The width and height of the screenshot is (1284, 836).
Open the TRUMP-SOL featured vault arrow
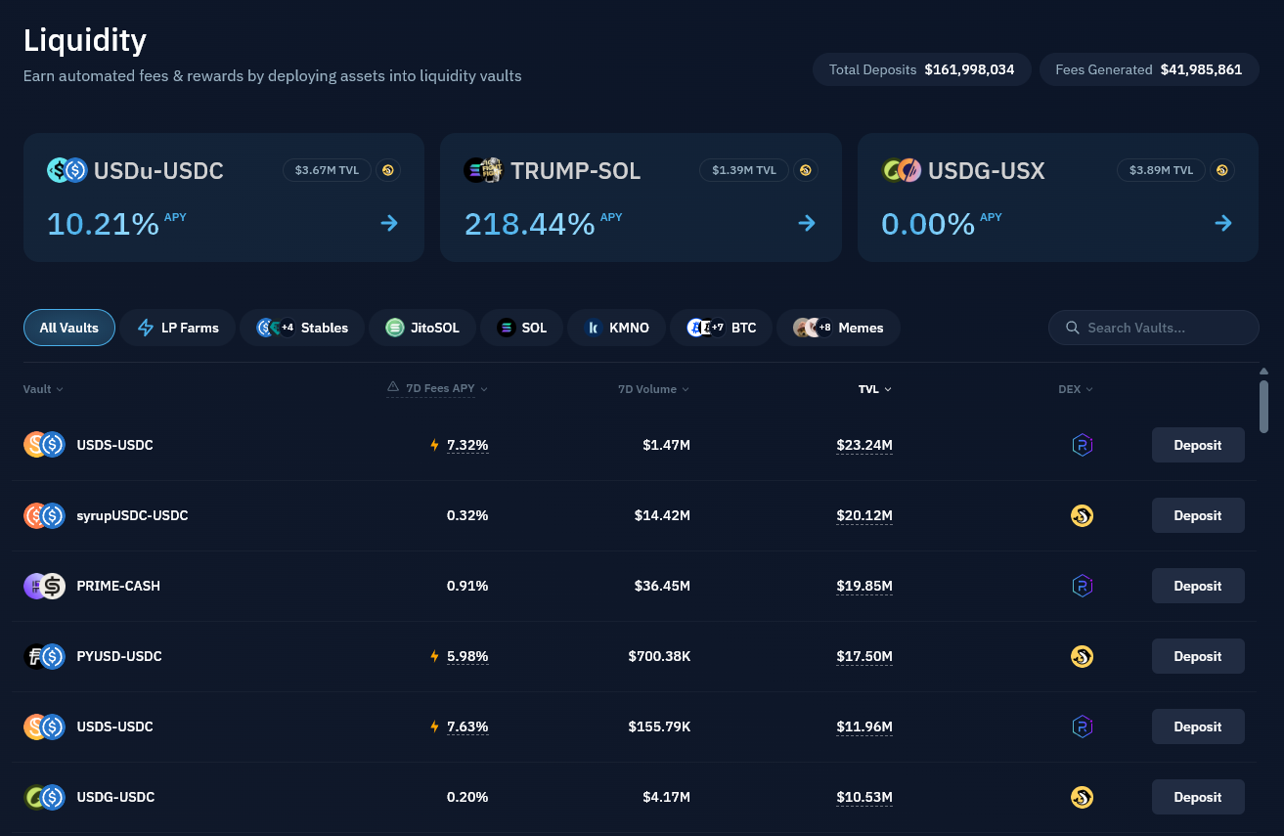(807, 223)
